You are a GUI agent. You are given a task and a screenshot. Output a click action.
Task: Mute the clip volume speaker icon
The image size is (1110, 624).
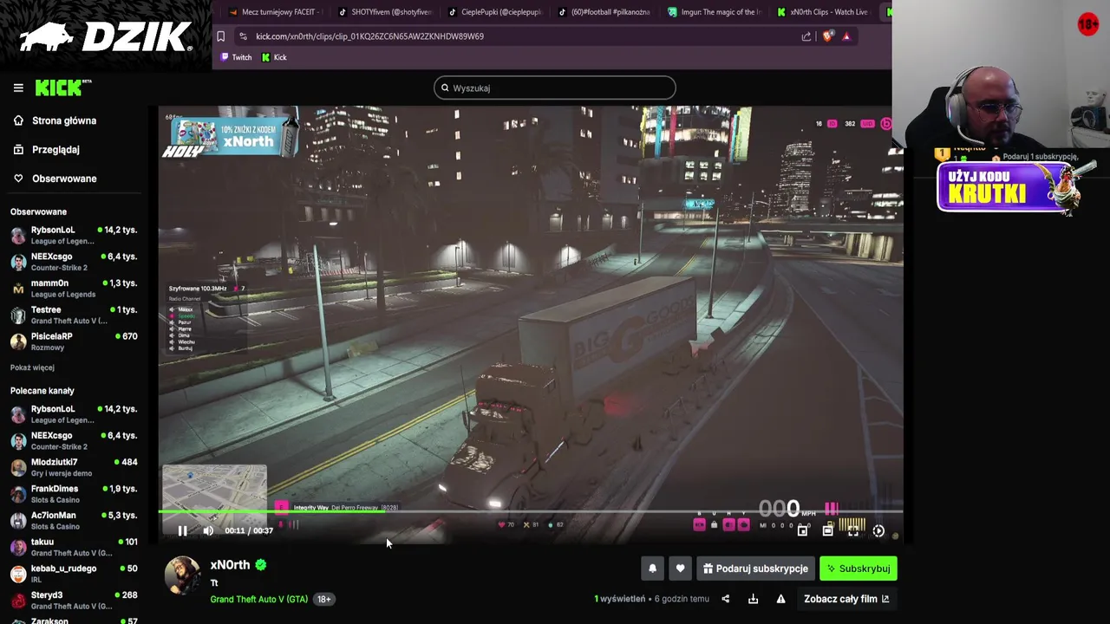pos(208,530)
